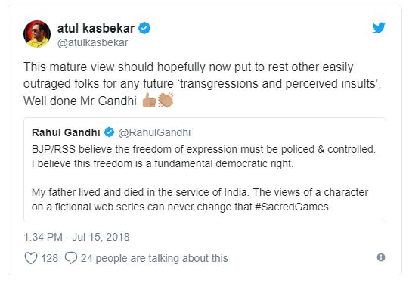Viewport: 409px width, 283px height.
Task: Open replies via speech bubble icon
Action: 71,258
